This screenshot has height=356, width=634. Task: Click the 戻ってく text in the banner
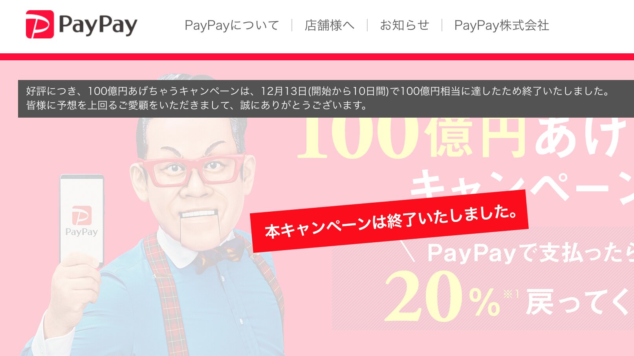pos(580,302)
